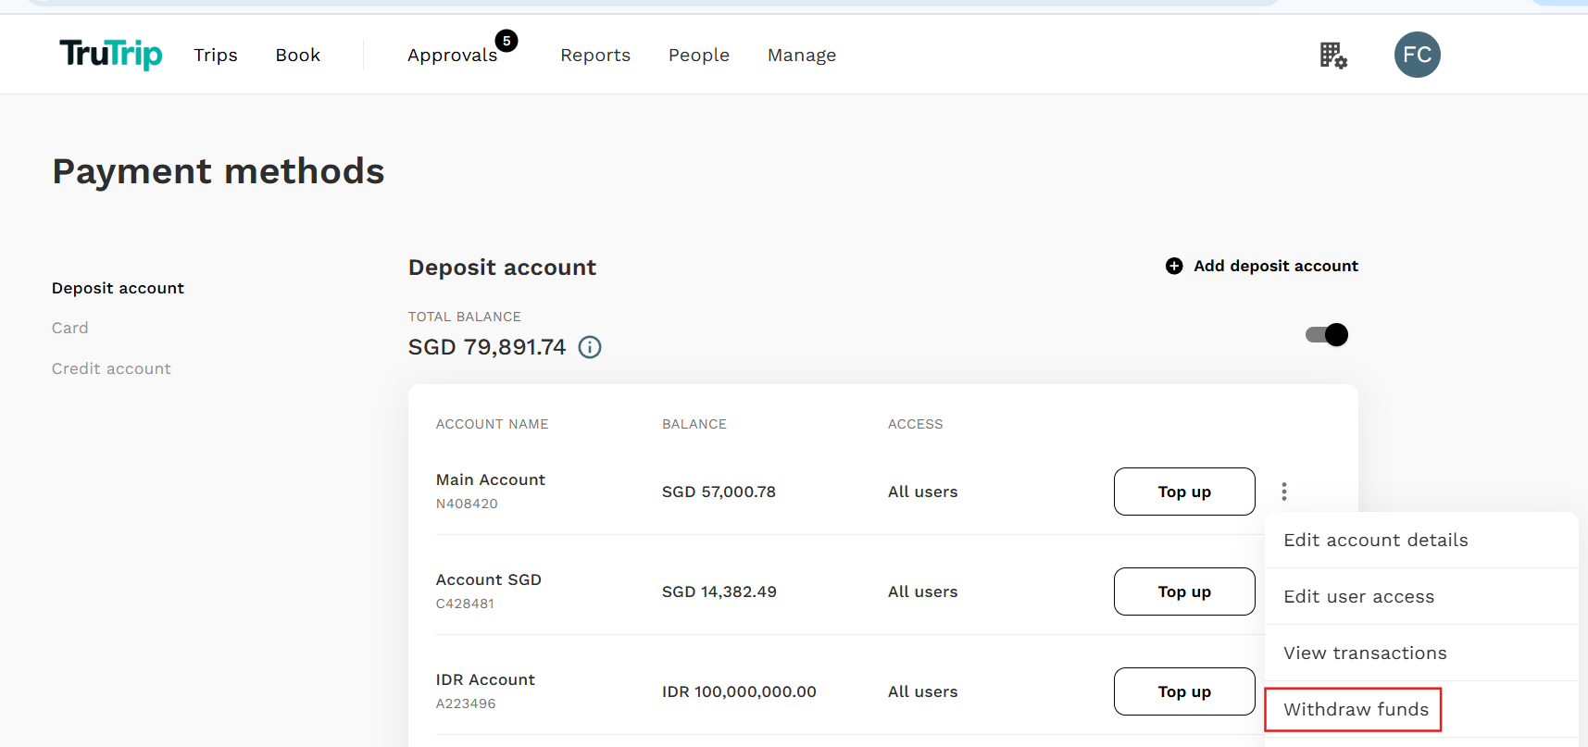
Task: Click All users in IDR Account row
Action: click(x=923, y=691)
